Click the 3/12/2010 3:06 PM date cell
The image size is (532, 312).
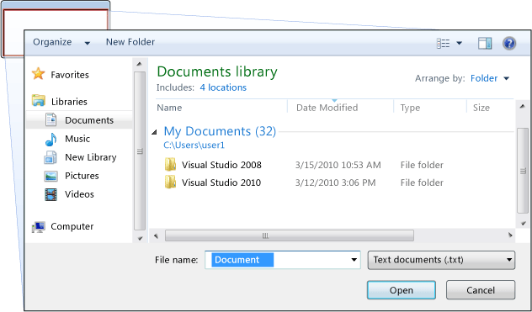pos(335,182)
